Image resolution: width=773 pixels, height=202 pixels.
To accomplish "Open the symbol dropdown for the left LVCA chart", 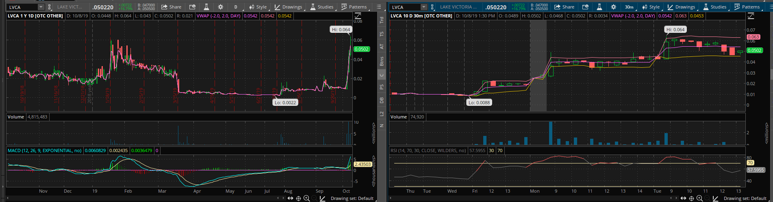I will 41,7.
